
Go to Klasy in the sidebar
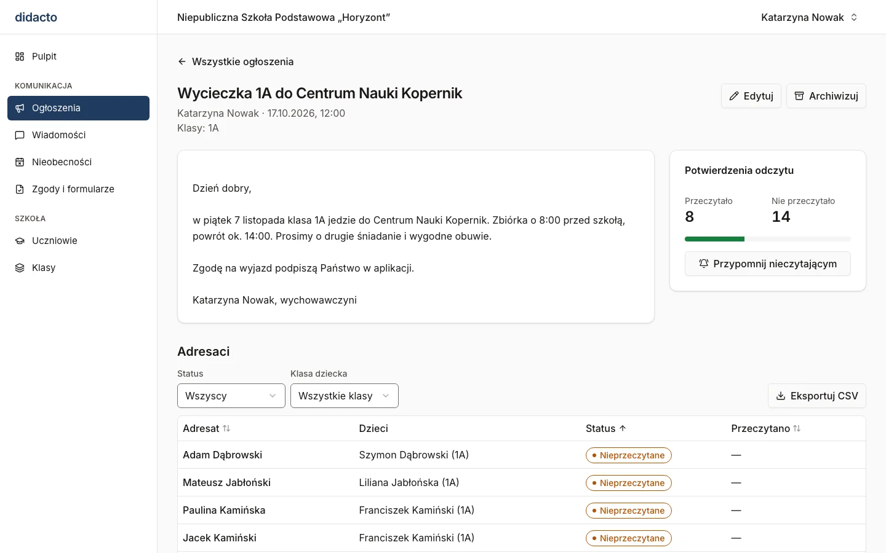pyautogui.click(x=79, y=268)
